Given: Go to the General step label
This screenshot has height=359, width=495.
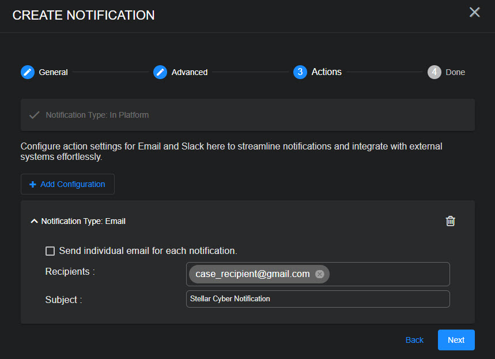Looking at the screenshot, I should [53, 72].
